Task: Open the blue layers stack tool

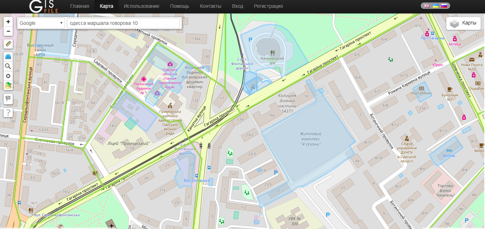Action: [8, 56]
